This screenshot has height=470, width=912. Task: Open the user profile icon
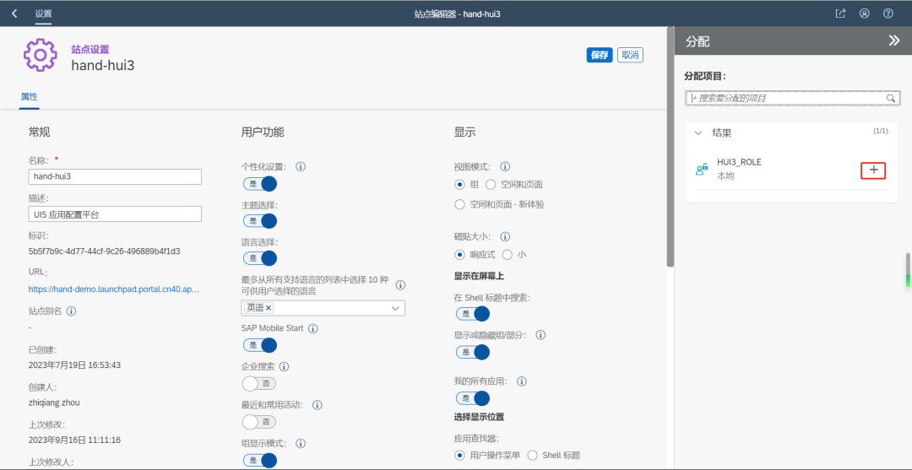click(x=865, y=14)
